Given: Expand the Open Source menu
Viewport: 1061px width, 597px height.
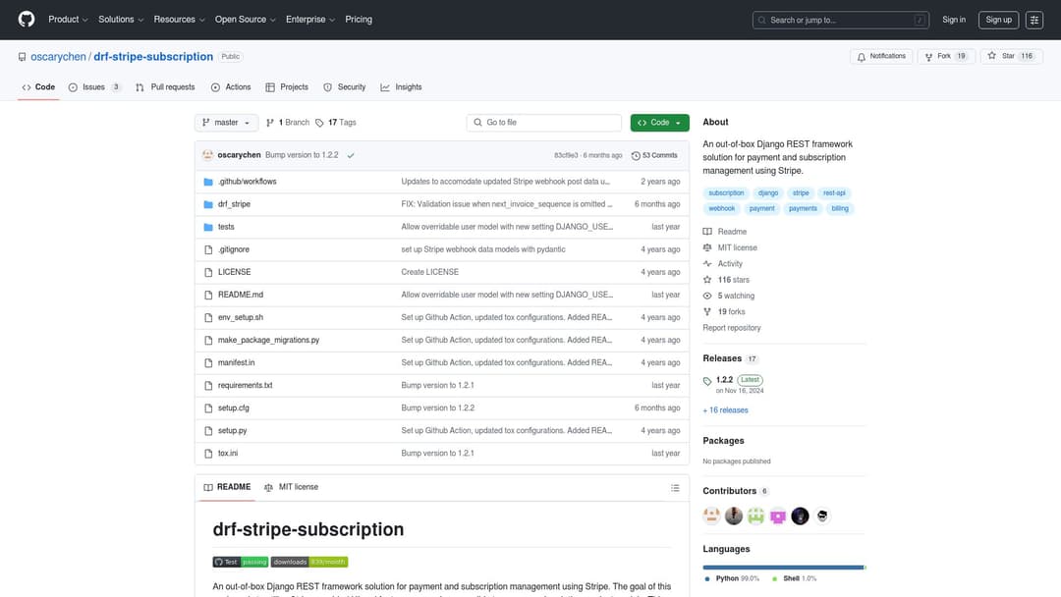Looking at the screenshot, I should coord(245,20).
